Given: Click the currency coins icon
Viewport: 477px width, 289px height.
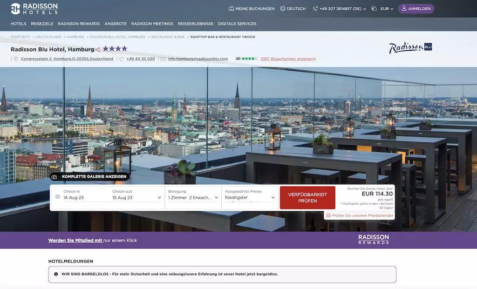Looking at the screenshot, I should coord(374,9).
